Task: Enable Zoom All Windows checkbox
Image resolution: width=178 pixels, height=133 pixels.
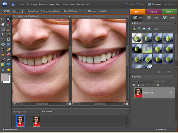Action: coord(63,11)
